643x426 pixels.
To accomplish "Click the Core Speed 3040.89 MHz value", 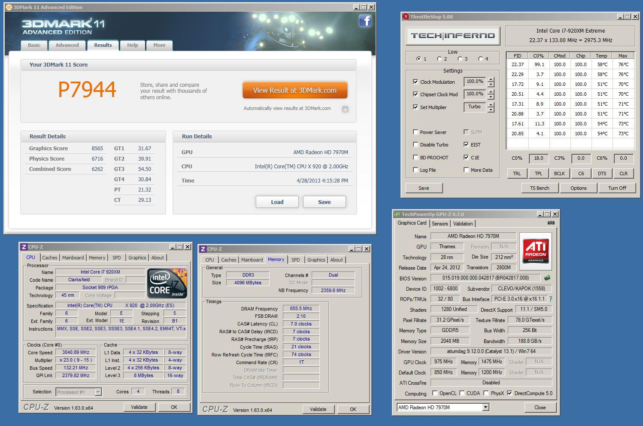I will pyautogui.click(x=76, y=352).
